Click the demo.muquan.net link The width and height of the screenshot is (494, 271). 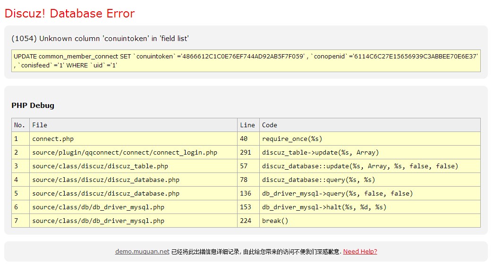click(x=142, y=252)
